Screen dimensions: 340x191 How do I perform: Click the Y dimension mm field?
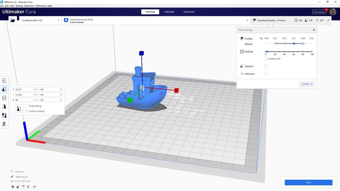point(26,95)
